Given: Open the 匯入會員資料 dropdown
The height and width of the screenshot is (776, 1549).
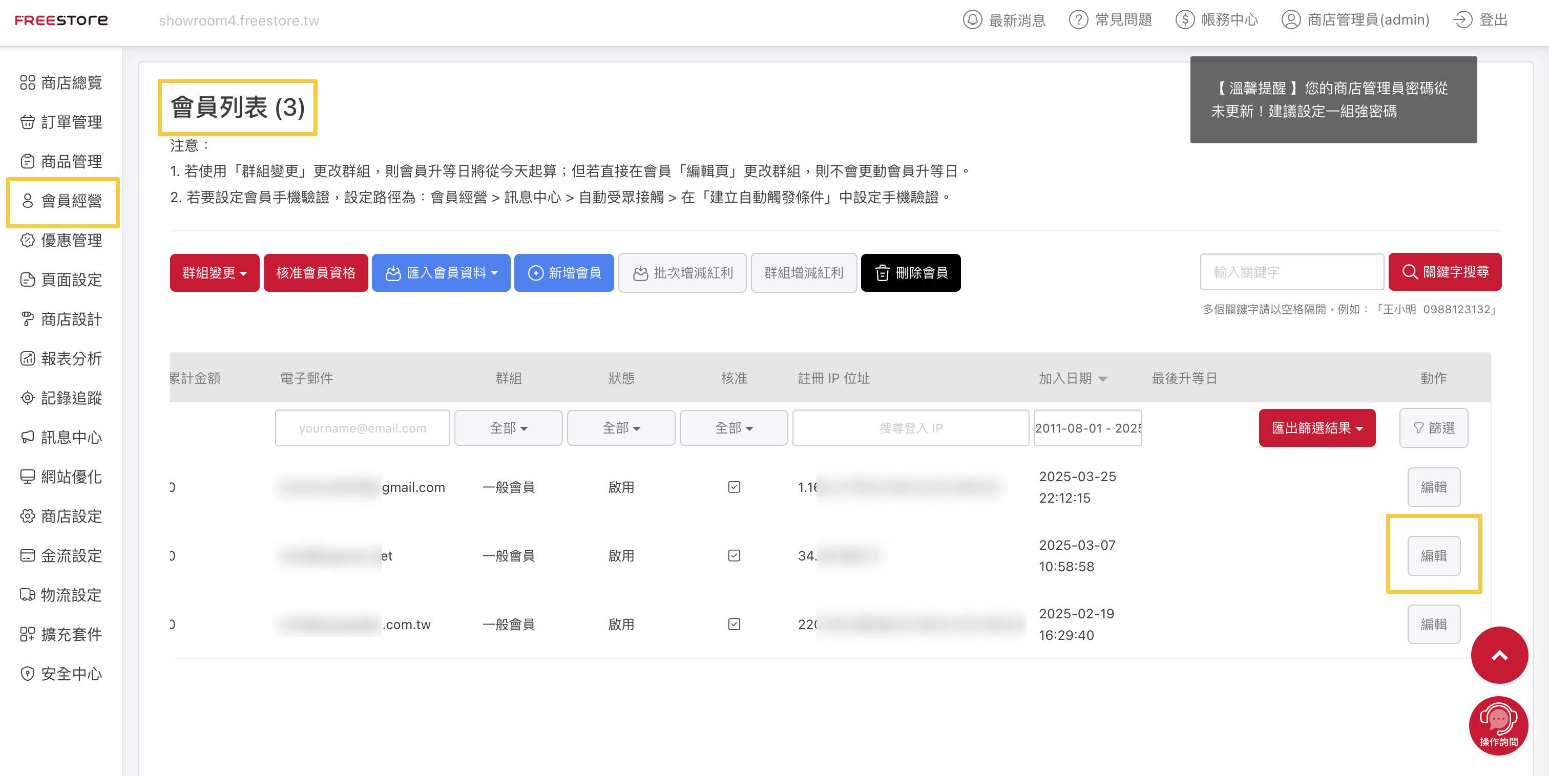Looking at the screenshot, I should 441,273.
